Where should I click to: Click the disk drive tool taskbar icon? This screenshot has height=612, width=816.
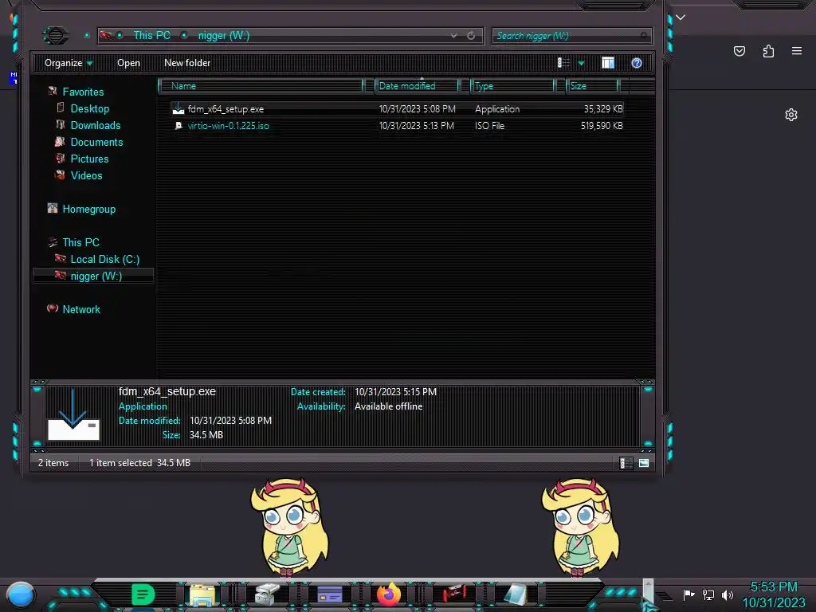[268, 594]
